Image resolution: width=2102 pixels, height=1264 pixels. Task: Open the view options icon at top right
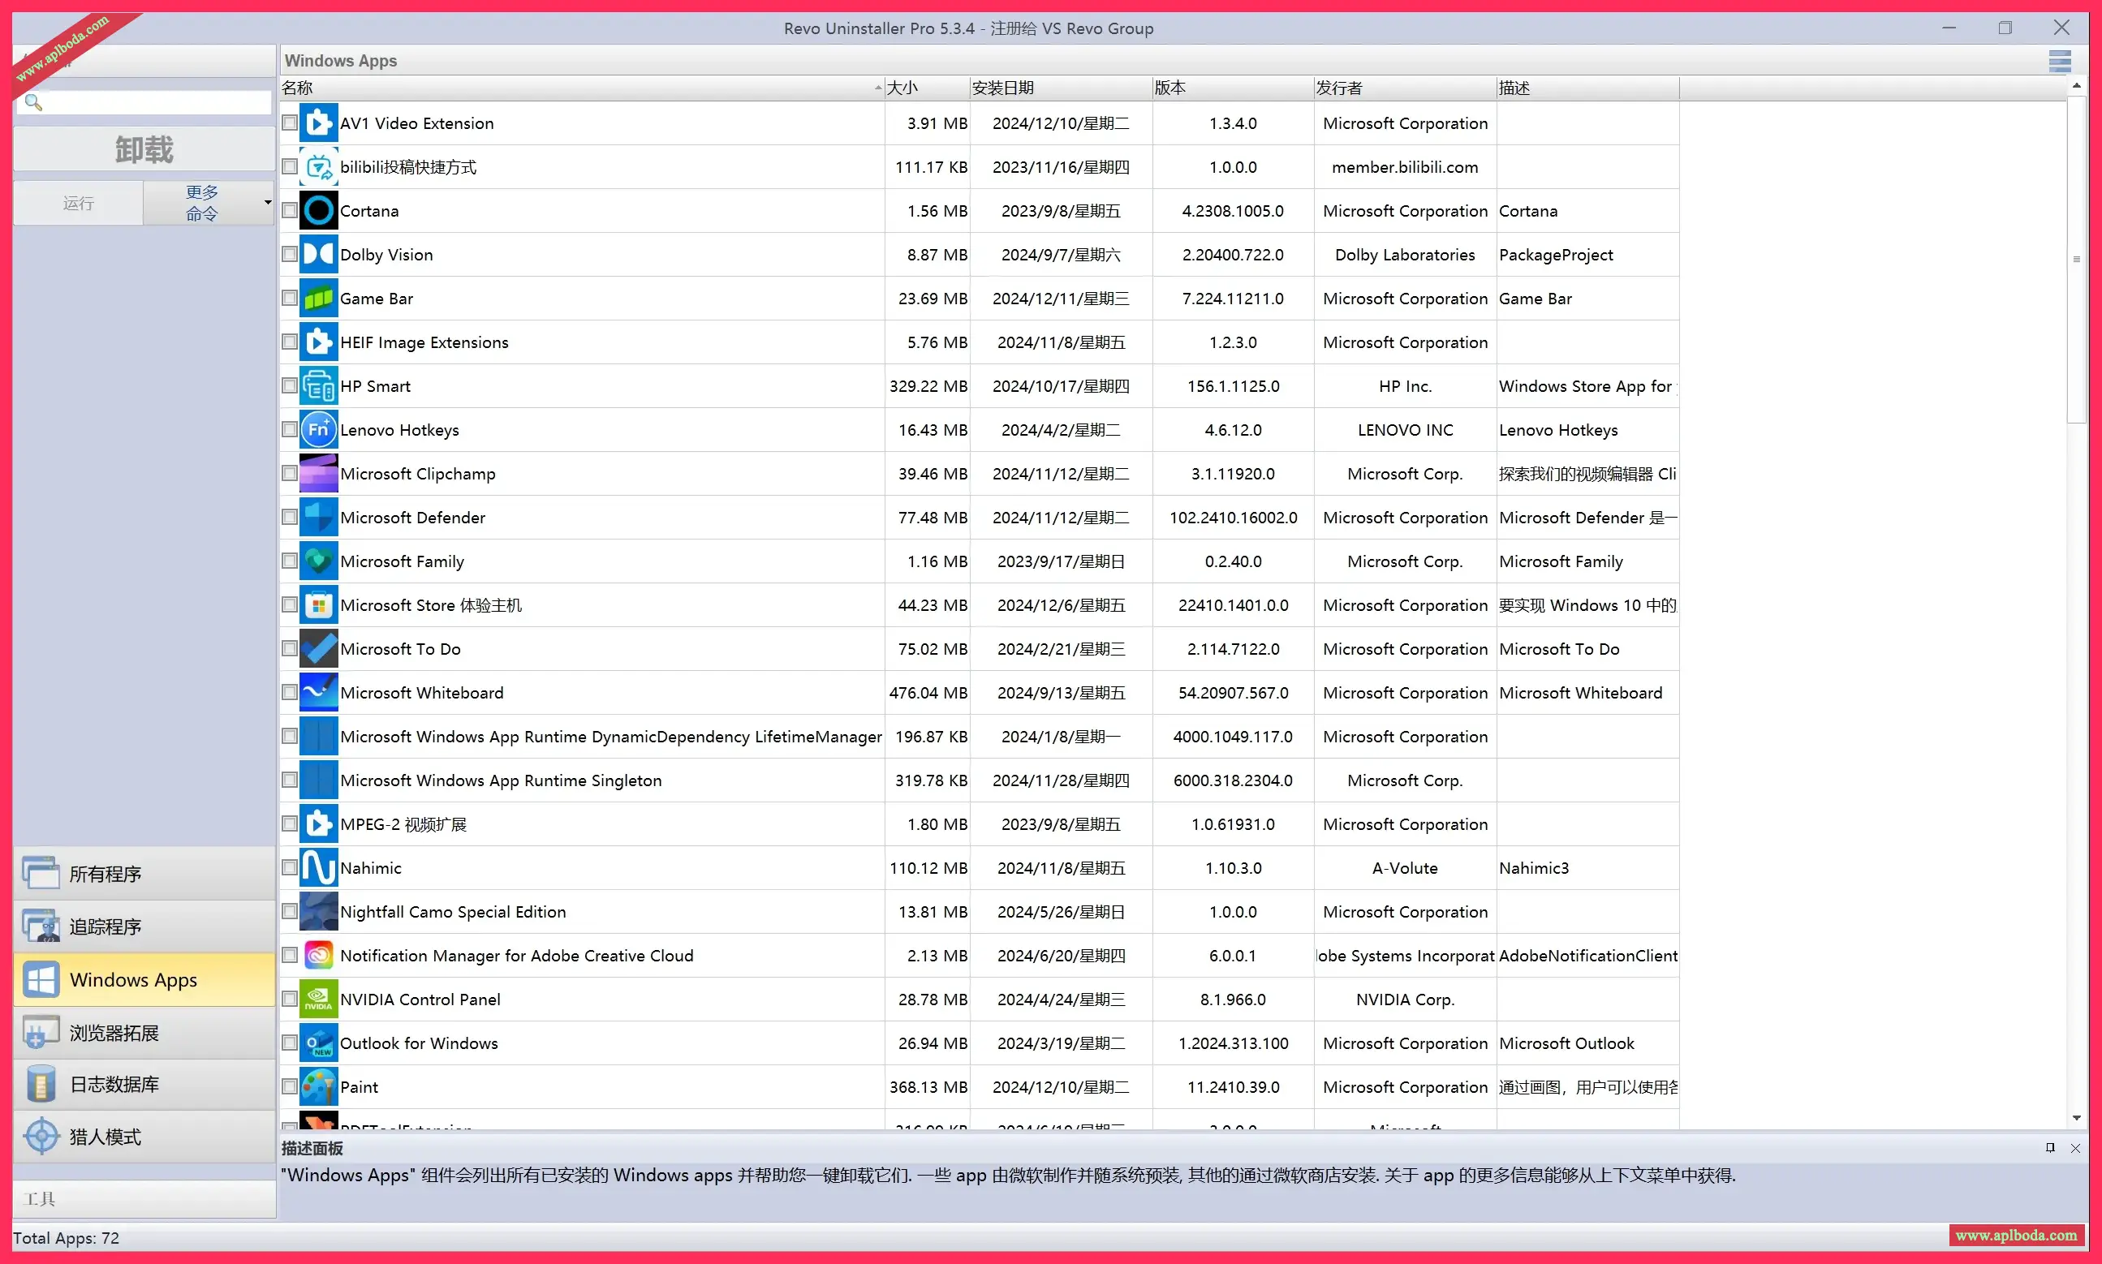tap(2060, 62)
